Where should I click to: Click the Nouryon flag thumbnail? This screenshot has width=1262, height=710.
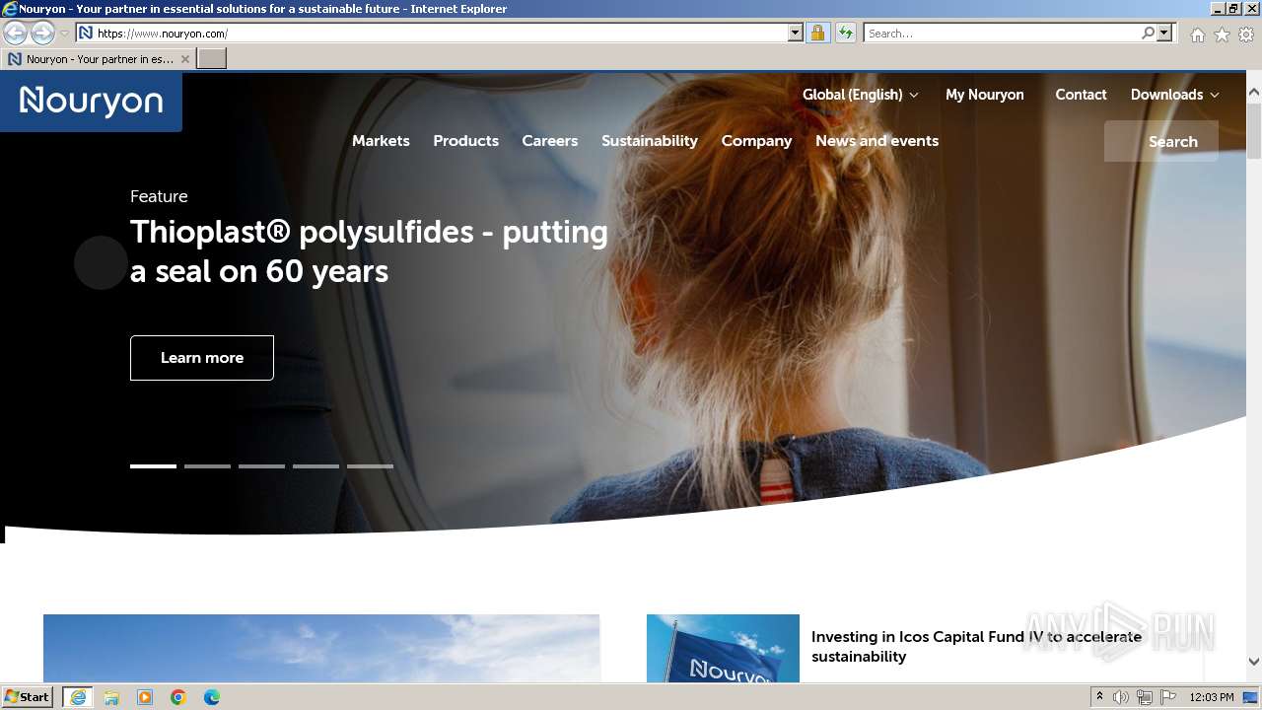tap(723, 649)
